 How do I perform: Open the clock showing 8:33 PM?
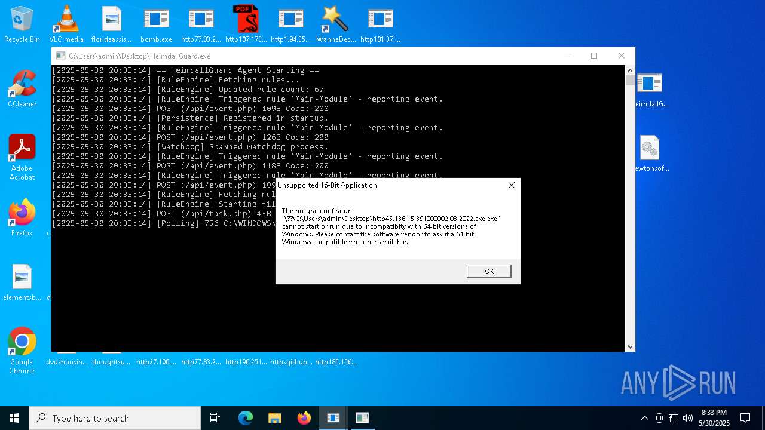(x=714, y=418)
